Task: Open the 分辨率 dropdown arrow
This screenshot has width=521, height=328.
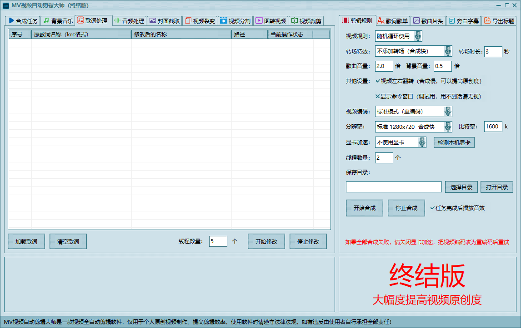Action: coord(447,127)
